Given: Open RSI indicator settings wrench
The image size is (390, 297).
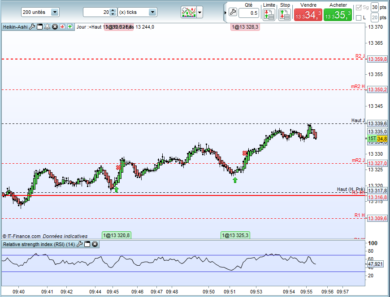Looking at the screenshot, I should coord(80,244).
